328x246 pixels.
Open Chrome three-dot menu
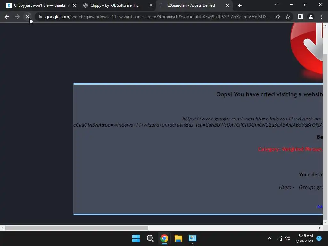click(x=321, y=17)
